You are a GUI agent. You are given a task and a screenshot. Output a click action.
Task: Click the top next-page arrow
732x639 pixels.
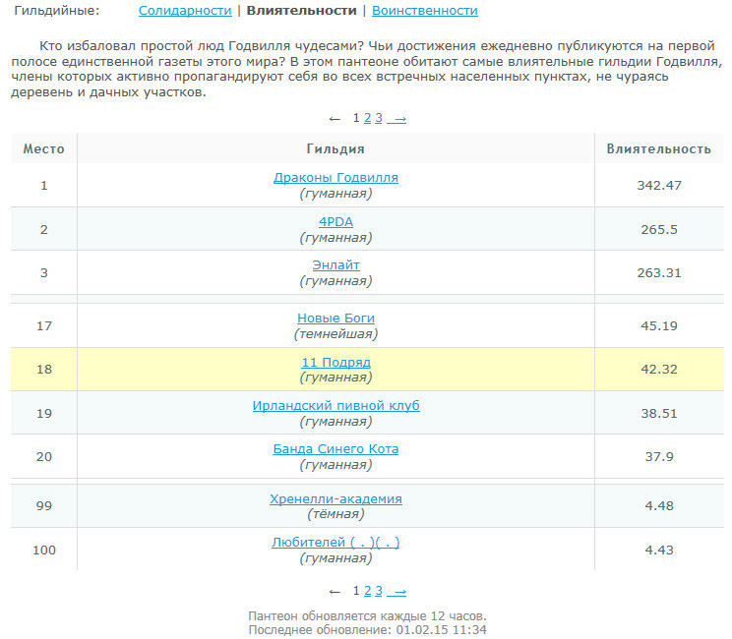coord(397,118)
